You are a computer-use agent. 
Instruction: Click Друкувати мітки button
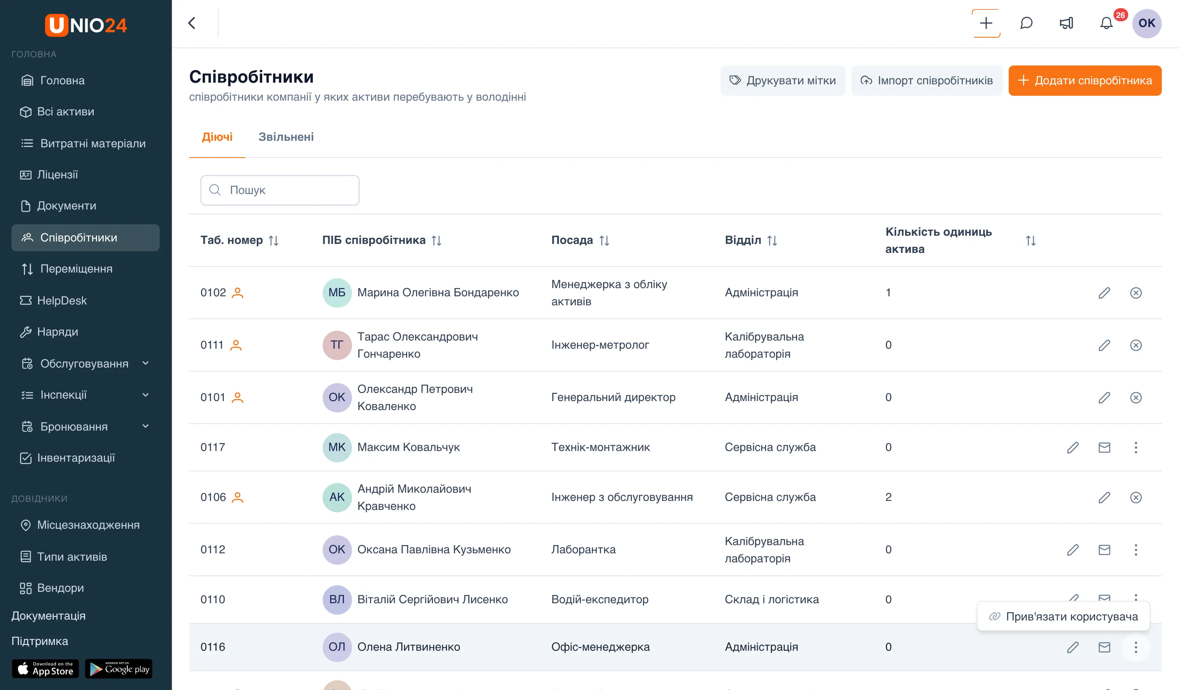click(783, 81)
